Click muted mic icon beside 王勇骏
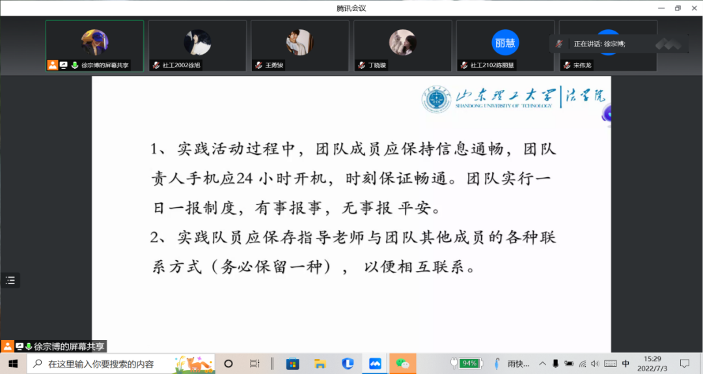 258,65
